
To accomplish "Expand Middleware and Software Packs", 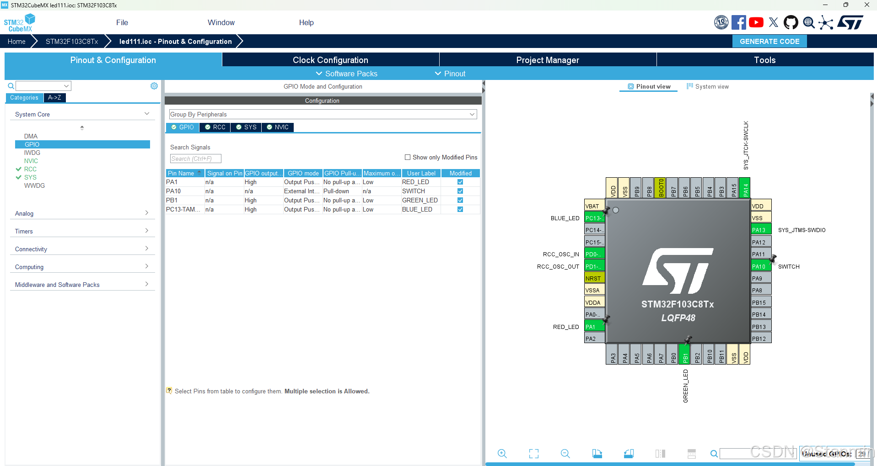I will (x=82, y=285).
